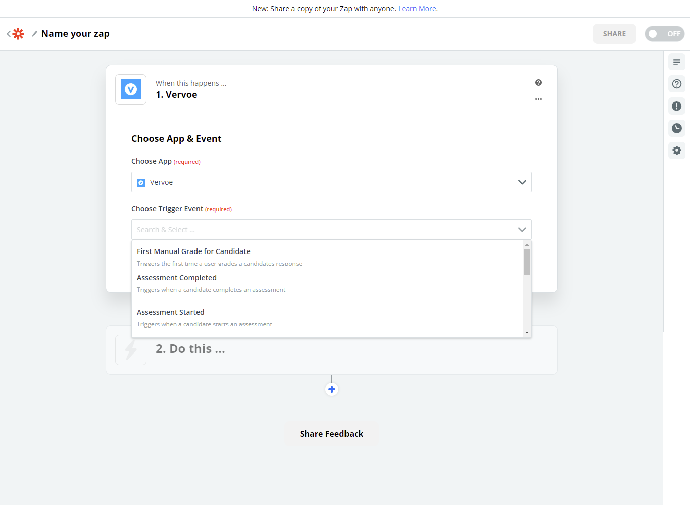The image size is (690, 505).
Task: Click the lightning bolt icon in step 2
Action: tap(131, 350)
